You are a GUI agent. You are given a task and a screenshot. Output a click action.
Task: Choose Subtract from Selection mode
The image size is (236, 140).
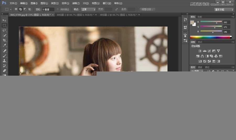point(25,9)
